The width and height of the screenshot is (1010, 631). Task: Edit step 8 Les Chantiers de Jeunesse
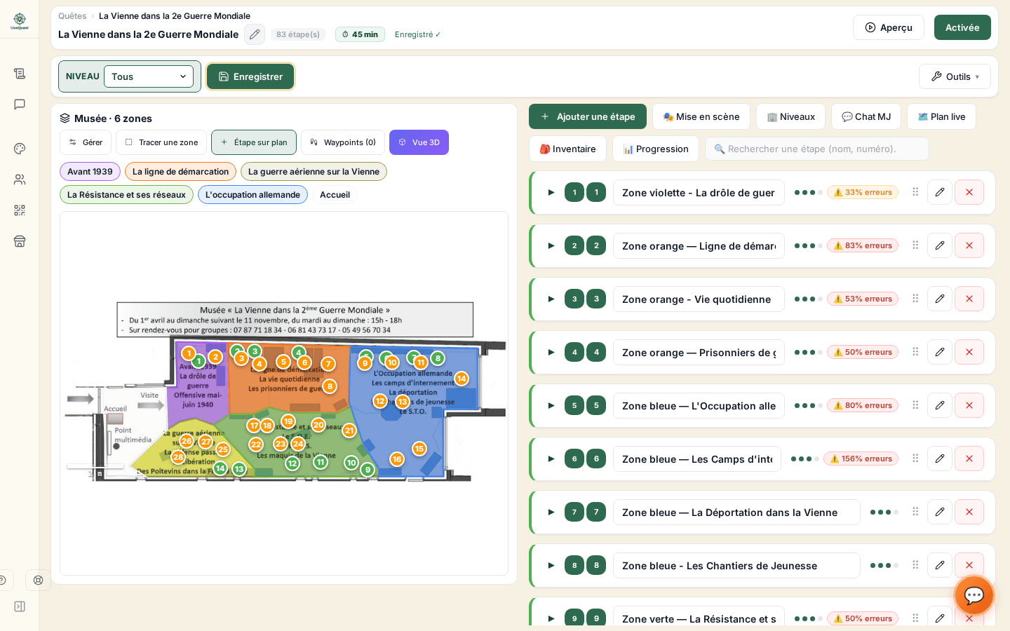point(940,565)
